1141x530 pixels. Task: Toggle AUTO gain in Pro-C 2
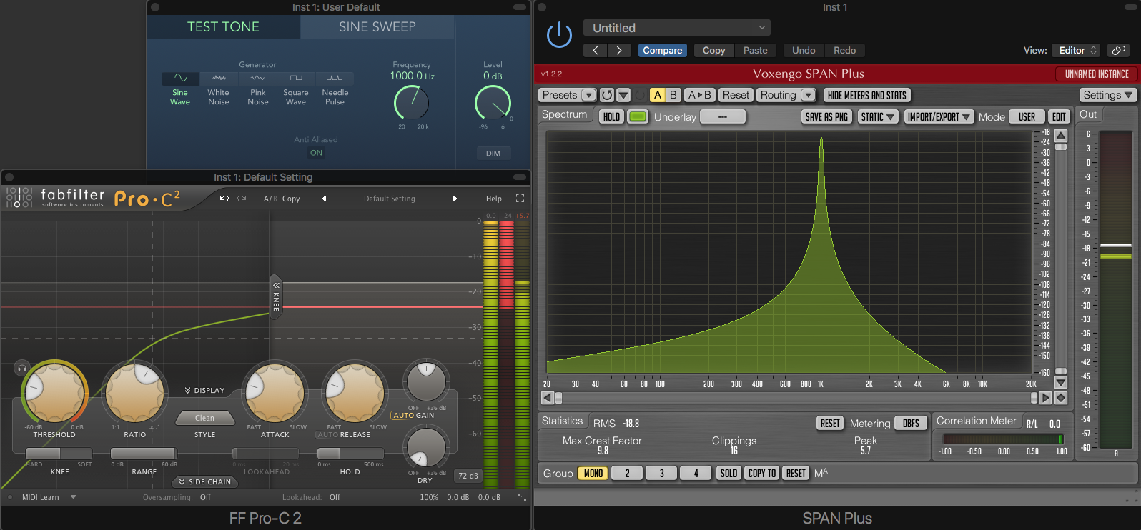tap(404, 415)
